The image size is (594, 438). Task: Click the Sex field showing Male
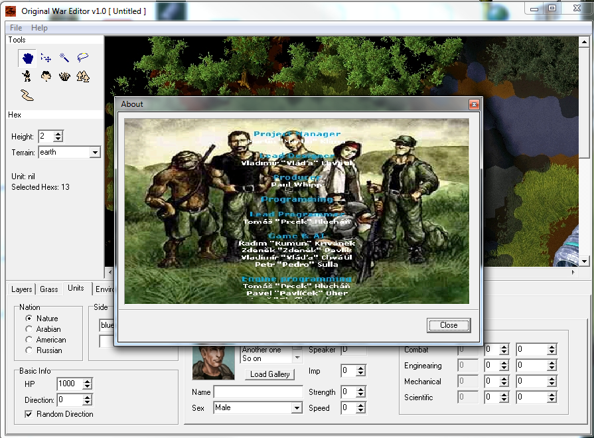click(x=253, y=407)
